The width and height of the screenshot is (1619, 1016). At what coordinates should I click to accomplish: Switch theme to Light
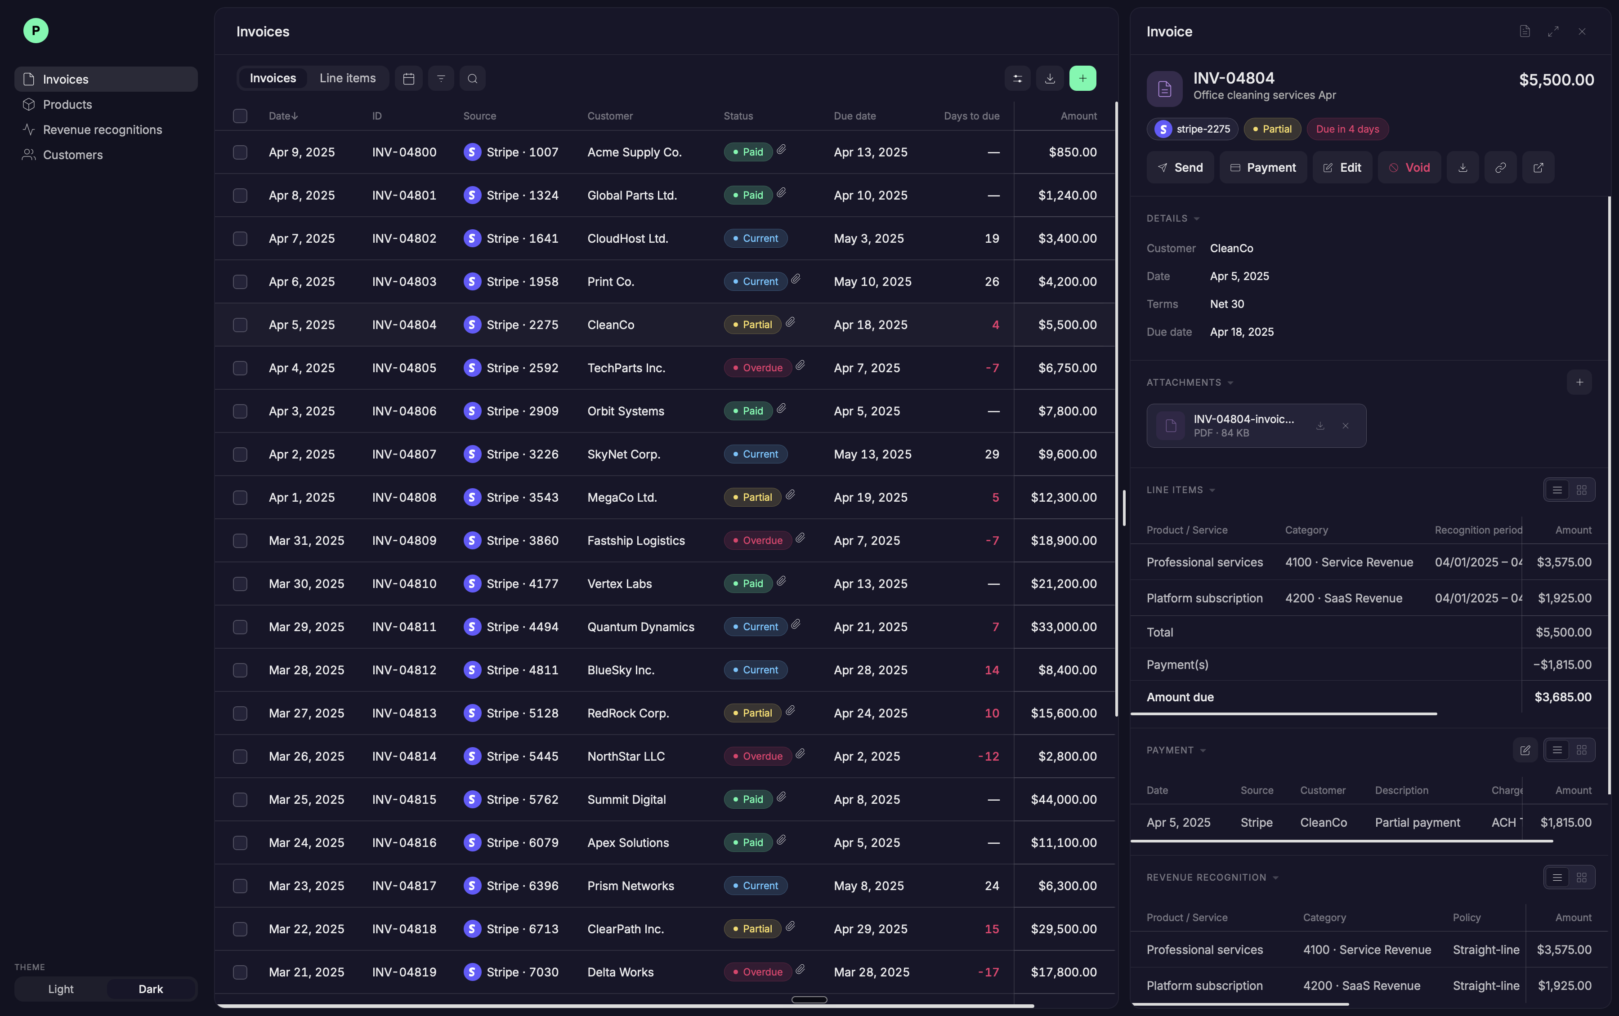[60, 989]
